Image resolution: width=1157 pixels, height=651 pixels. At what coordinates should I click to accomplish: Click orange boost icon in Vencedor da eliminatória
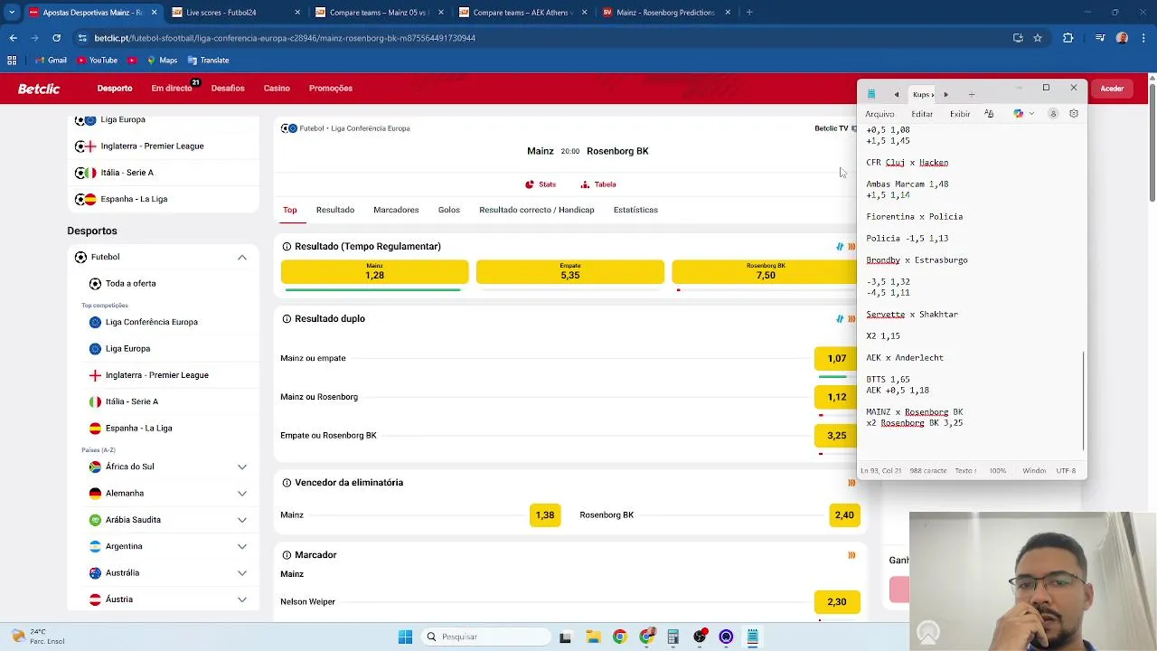851,483
